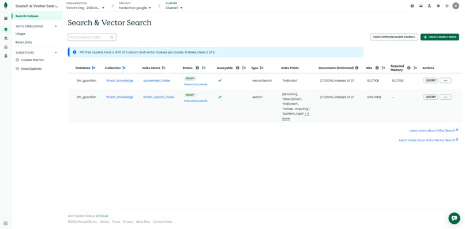This screenshot has width=465, height=229.
Task: Open the Contact Sales footer link
Action: [163, 222]
